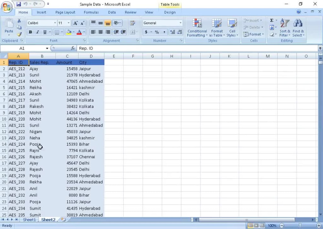Apply the red Font Color swatch
323x229 pixels.
(79, 32)
